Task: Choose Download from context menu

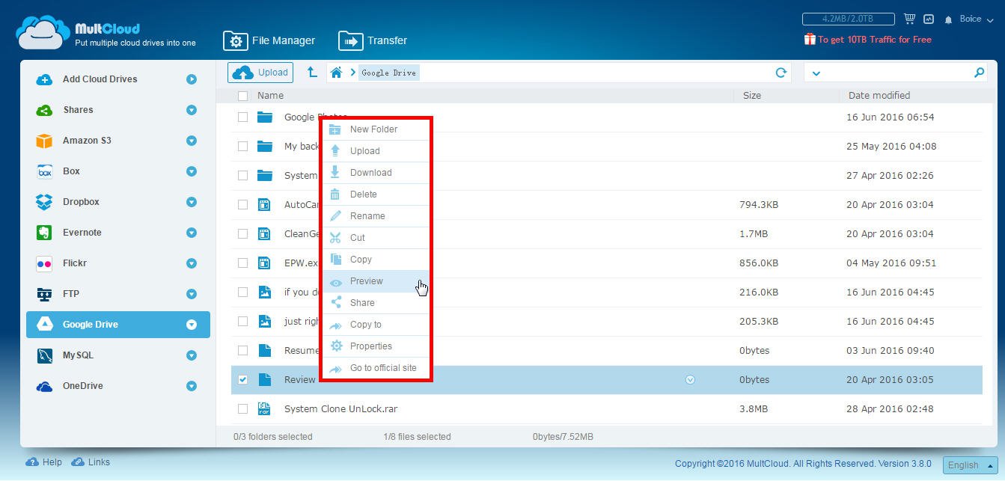Action: [376, 173]
